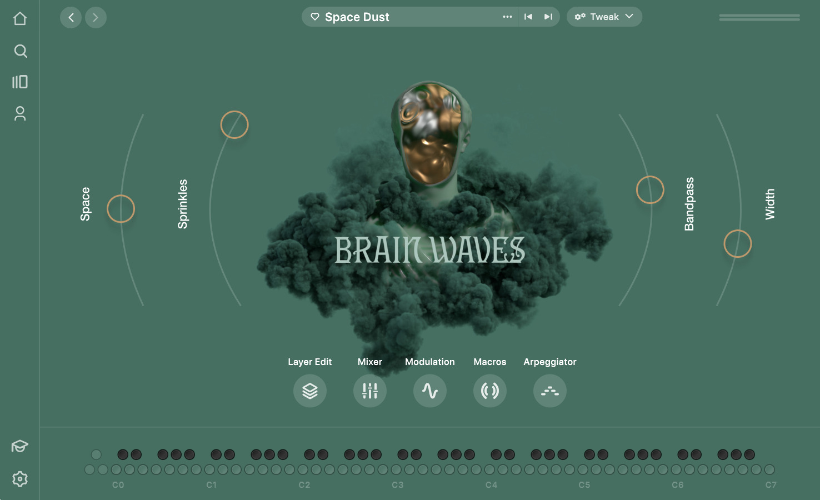Go to the Home icon in sidebar

click(20, 19)
